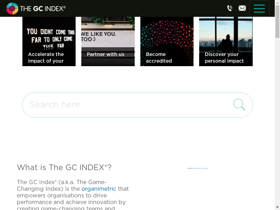Click the small loading link text beside paragraph
Viewport: 280px width, 210px height.
(198, 168)
